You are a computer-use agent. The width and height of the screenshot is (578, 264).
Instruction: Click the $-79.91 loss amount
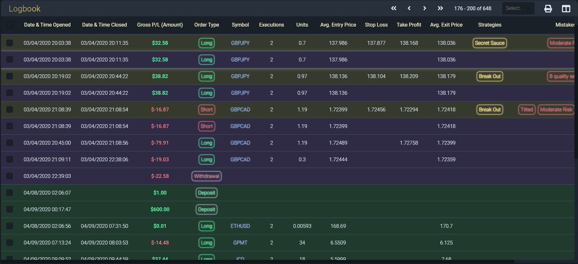160,143
